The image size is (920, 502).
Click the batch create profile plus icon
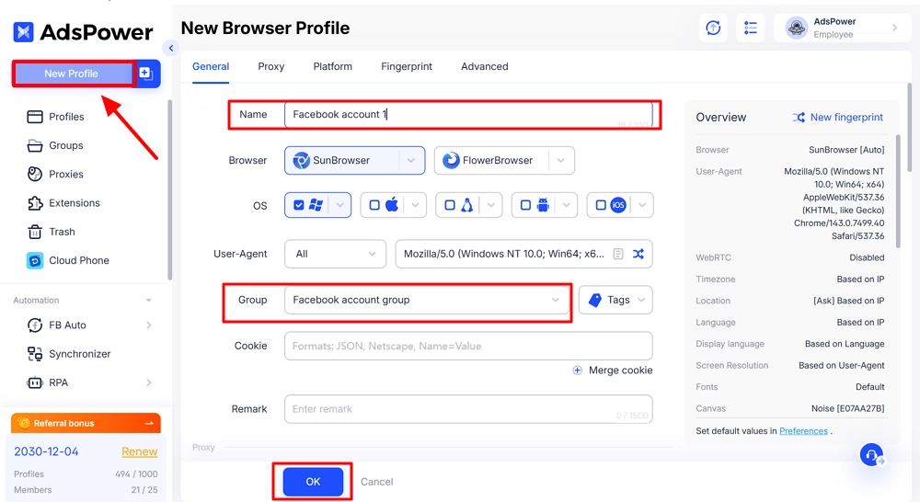click(146, 74)
